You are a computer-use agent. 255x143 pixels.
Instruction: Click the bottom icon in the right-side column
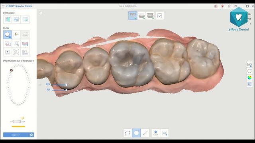[x=249, y=84]
